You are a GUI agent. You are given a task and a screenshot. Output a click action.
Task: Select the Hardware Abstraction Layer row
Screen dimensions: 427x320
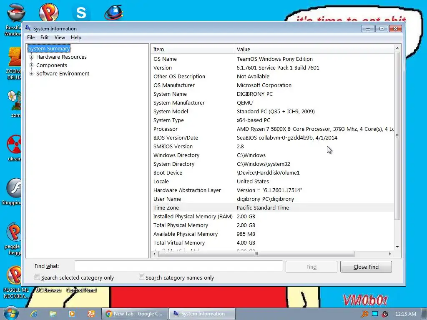(272, 190)
